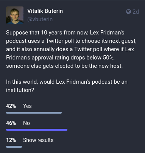This screenshot has height=153, width=145.
Task: Open the @vbuterin handle link
Action: (x=40, y=19)
